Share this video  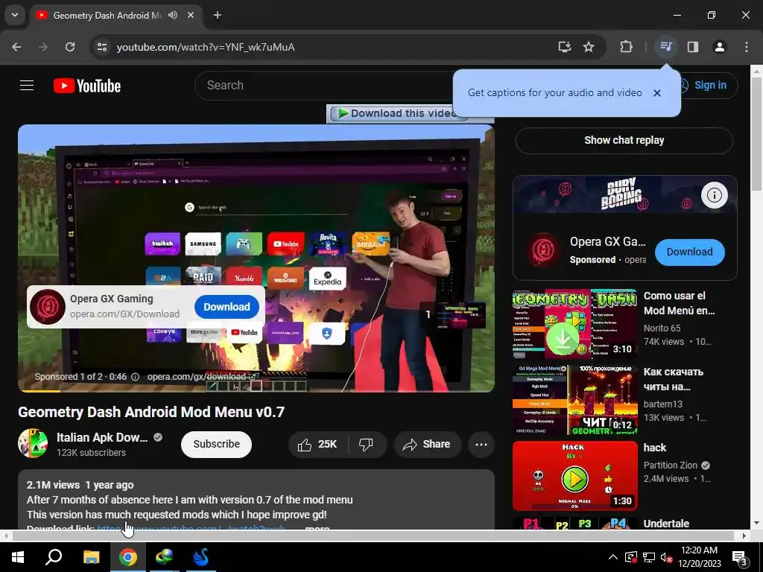tap(427, 444)
